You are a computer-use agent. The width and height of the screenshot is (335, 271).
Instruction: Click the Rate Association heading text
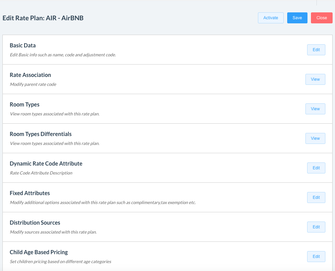(30, 75)
